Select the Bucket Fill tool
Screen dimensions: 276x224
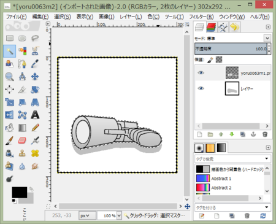pyautogui.click(x=10, y=128)
